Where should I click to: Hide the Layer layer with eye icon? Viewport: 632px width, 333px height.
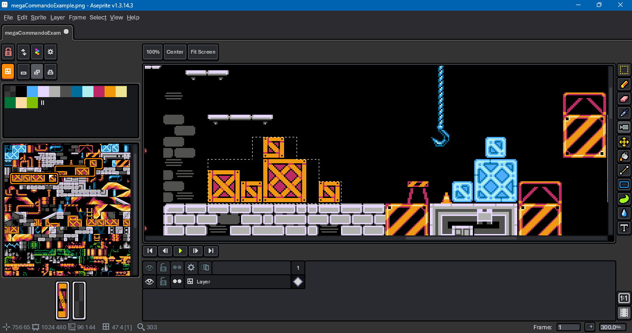pos(149,282)
